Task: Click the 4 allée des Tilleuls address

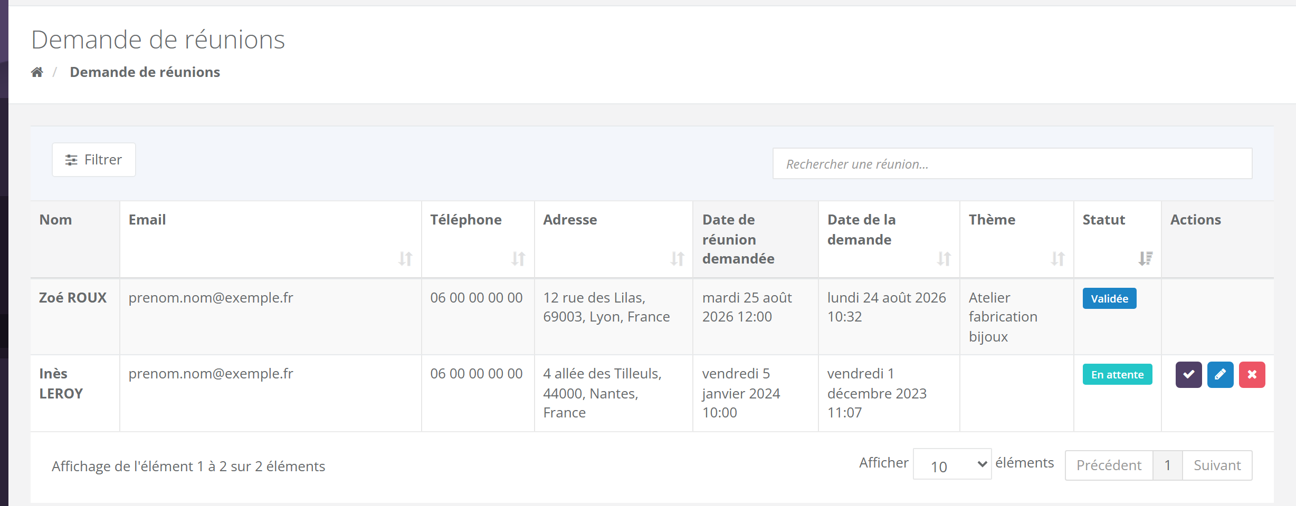Action: [x=614, y=393]
